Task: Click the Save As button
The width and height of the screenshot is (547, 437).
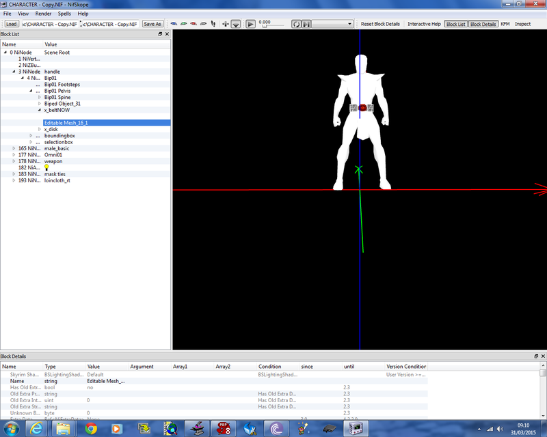Action: coord(152,24)
